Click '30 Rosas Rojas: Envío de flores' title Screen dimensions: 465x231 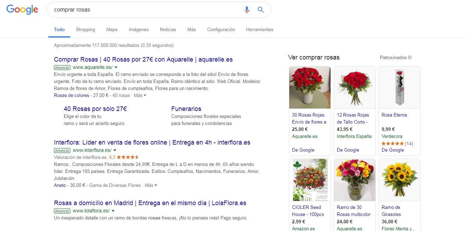[309, 118]
